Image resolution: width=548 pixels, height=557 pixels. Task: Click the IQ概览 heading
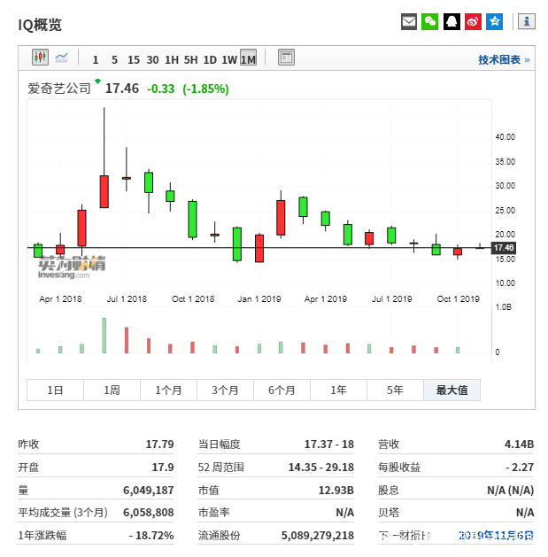coord(40,25)
